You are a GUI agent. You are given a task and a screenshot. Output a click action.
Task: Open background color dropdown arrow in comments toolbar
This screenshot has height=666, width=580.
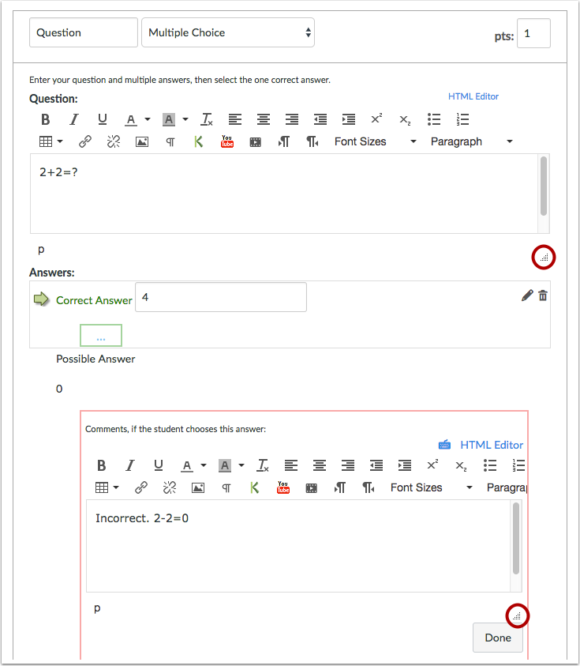[x=241, y=465]
